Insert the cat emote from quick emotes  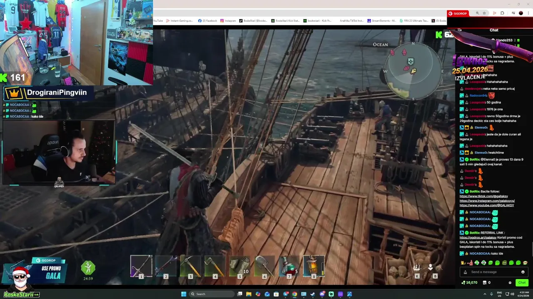(x=463, y=263)
